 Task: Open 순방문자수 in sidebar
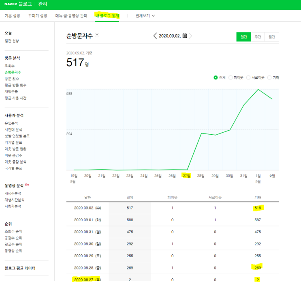[13, 72]
